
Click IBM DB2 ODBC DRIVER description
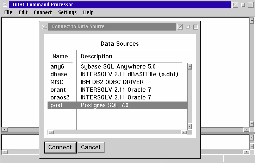pyautogui.click(x=112, y=82)
